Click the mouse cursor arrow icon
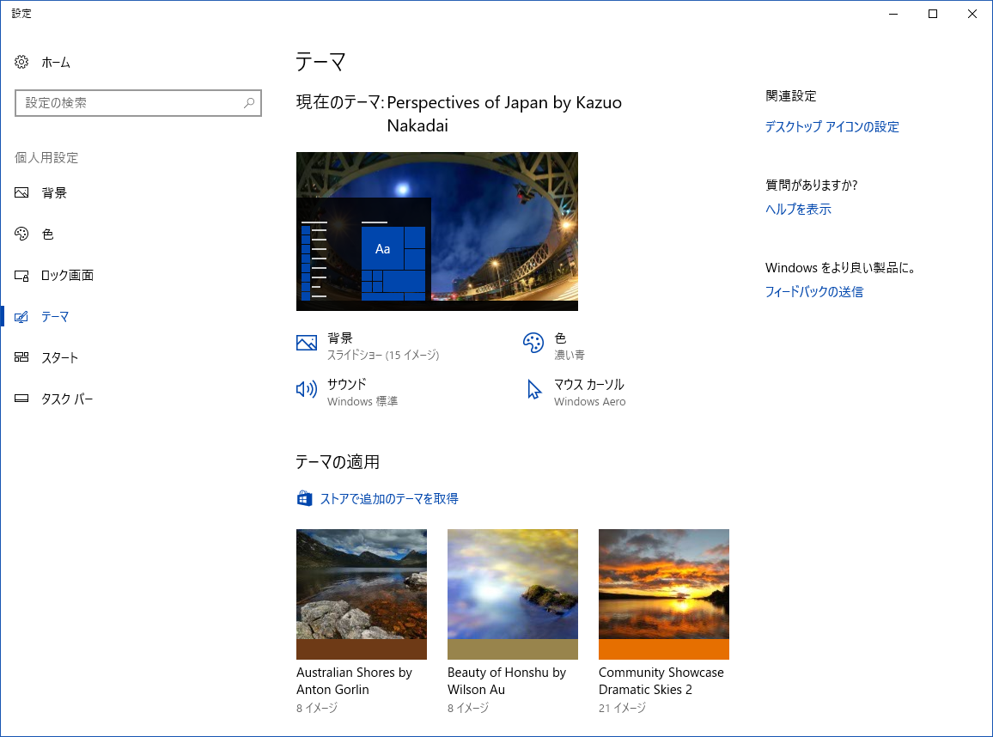993x737 pixels. 533,389
